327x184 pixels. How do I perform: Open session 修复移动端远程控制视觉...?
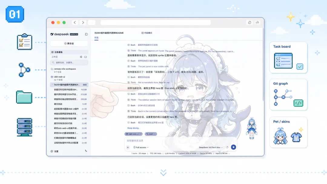pyautogui.click(x=69, y=99)
